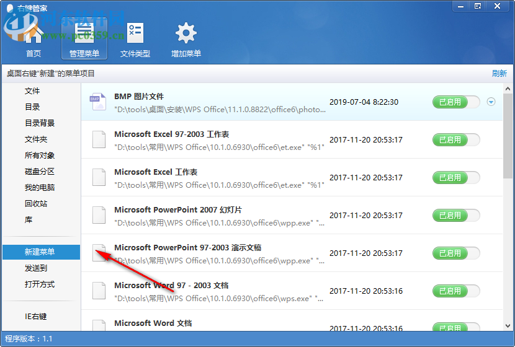
Task: Toggle 已启用 switch for Excel 97-2003 工作表
Action: click(x=456, y=139)
